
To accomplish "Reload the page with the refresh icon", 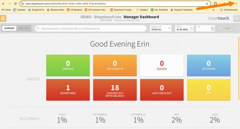I will coord(15,4).
